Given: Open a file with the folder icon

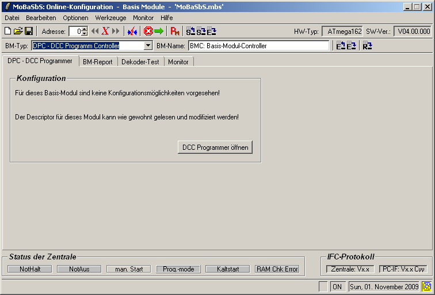Looking at the screenshot, I should (x=18, y=31).
